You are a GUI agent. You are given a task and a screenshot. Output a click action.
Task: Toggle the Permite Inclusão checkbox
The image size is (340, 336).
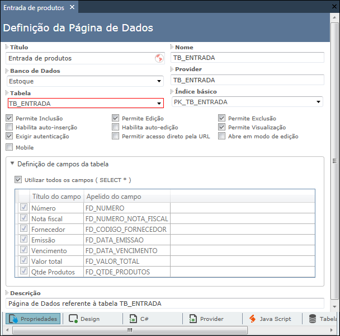9,118
